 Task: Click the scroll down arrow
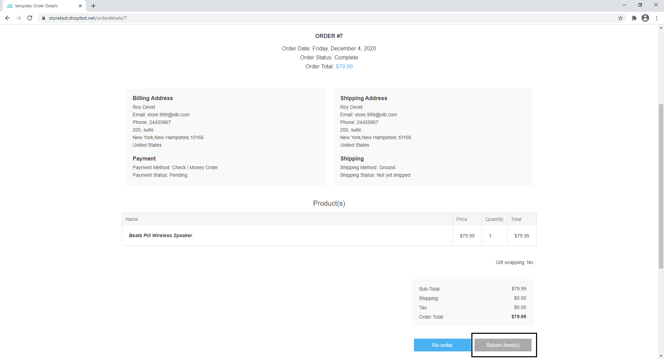click(661, 356)
